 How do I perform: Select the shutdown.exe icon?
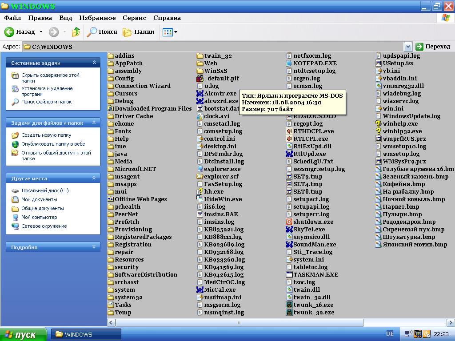[x=289, y=222]
